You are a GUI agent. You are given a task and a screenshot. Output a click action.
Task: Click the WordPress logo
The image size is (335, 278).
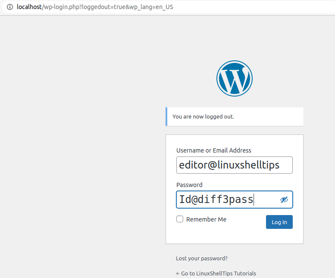[x=235, y=78]
